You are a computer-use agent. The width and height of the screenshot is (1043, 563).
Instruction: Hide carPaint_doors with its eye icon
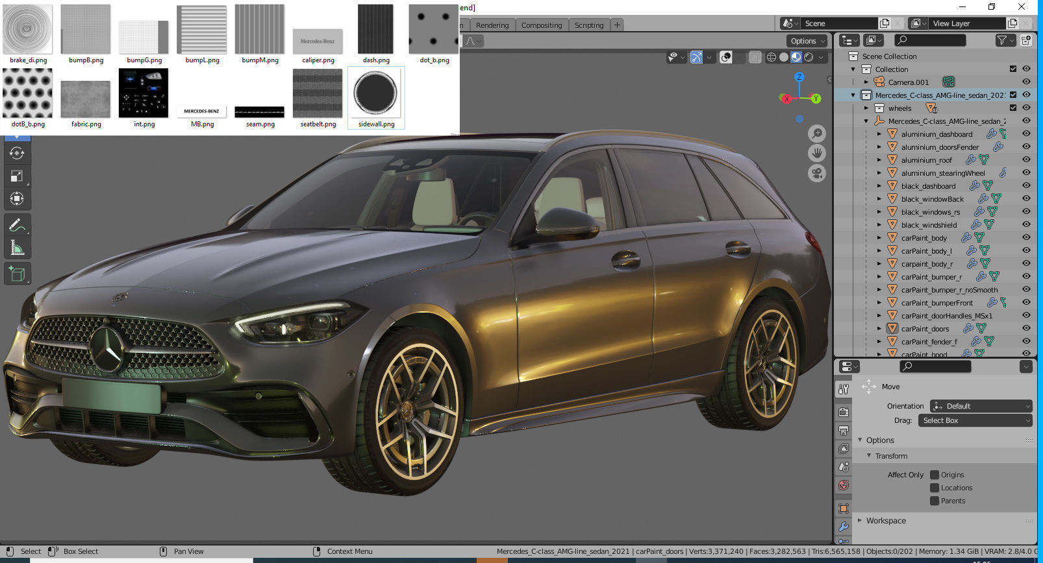pyautogui.click(x=1027, y=328)
